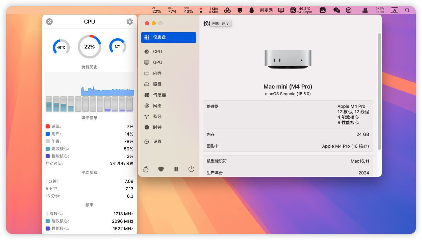This screenshot has height=240, width=422.
Task: Click the CPU 22% menu bar widget
Action: coord(156,10)
